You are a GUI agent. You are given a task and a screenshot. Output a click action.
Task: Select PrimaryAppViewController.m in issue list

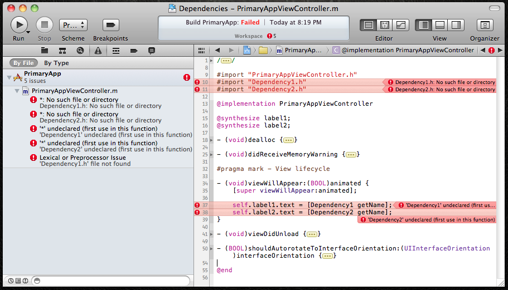75,91
